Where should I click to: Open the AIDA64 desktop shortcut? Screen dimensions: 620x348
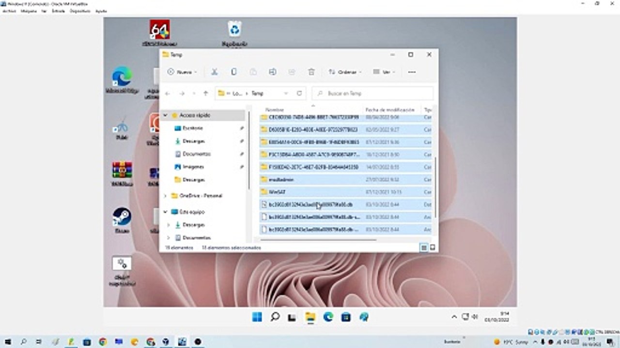coord(159,32)
